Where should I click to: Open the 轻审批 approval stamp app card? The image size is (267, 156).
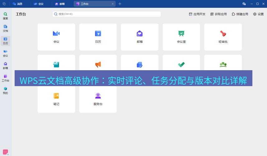click(223, 37)
